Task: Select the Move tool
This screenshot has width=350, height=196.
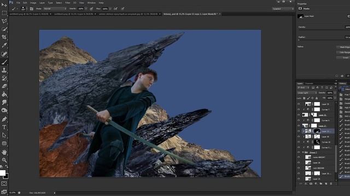Action: [4, 5]
